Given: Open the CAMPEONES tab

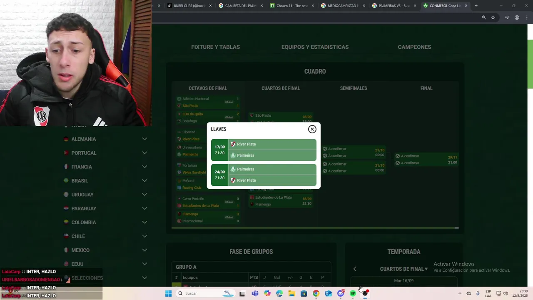Looking at the screenshot, I should pos(414,47).
